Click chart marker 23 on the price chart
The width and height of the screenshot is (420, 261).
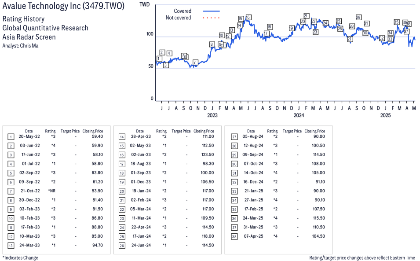pyautogui.click(x=315, y=32)
